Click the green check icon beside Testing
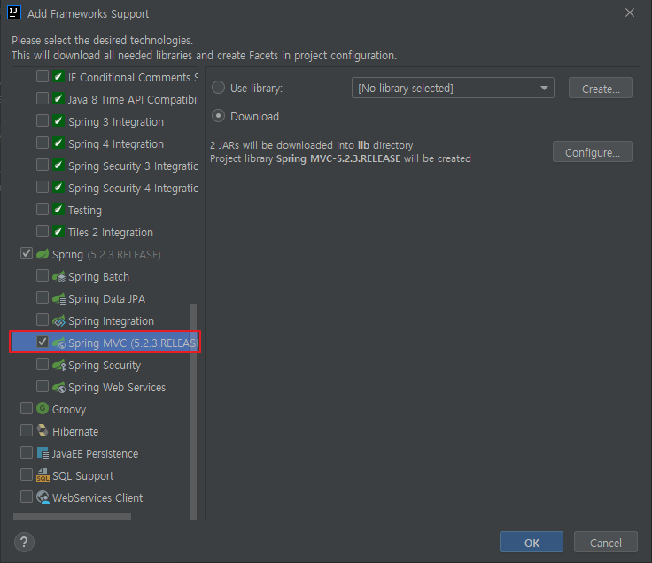 click(x=58, y=209)
